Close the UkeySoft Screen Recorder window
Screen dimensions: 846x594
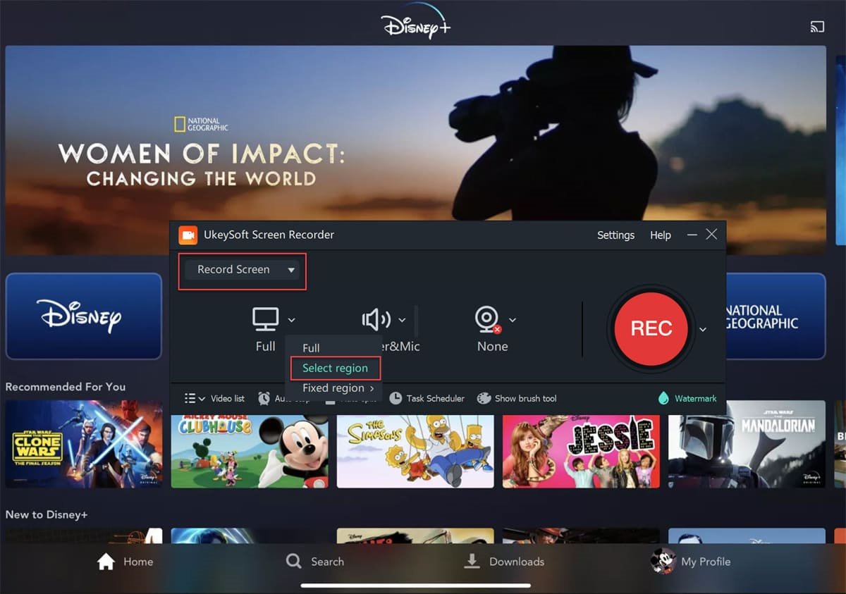(711, 234)
